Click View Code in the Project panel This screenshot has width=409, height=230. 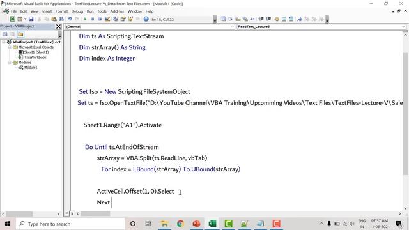5,34
